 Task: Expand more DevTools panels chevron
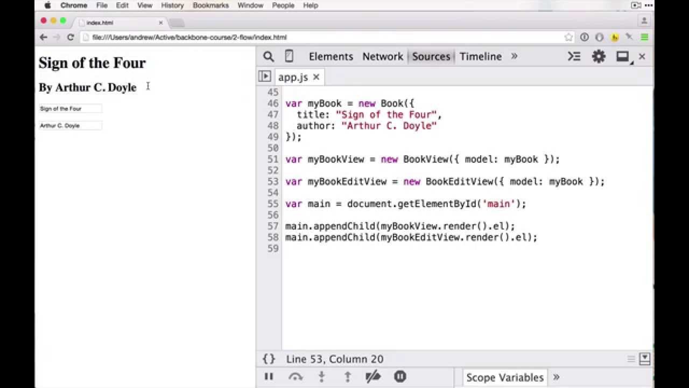(x=514, y=56)
